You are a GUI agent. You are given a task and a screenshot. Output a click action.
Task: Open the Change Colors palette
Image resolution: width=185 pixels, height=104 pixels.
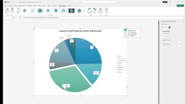[18, 10]
